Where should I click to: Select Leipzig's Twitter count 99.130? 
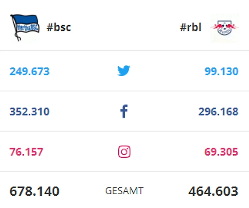tap(221, 71)
